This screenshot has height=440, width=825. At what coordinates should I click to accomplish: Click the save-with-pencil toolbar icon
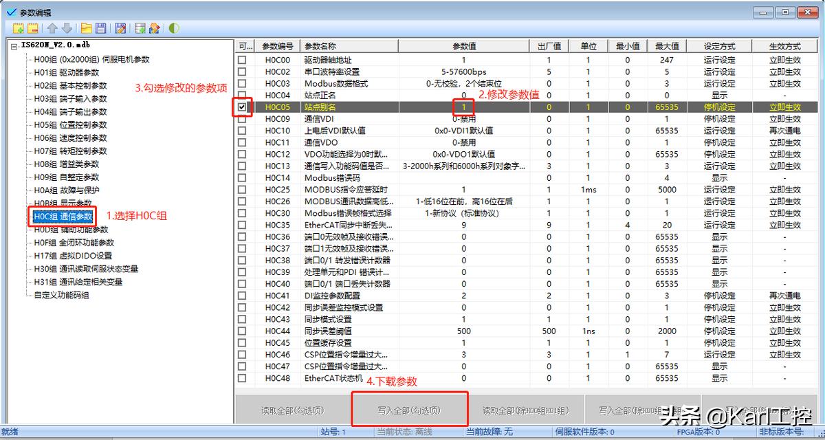(x=120, y=28)
